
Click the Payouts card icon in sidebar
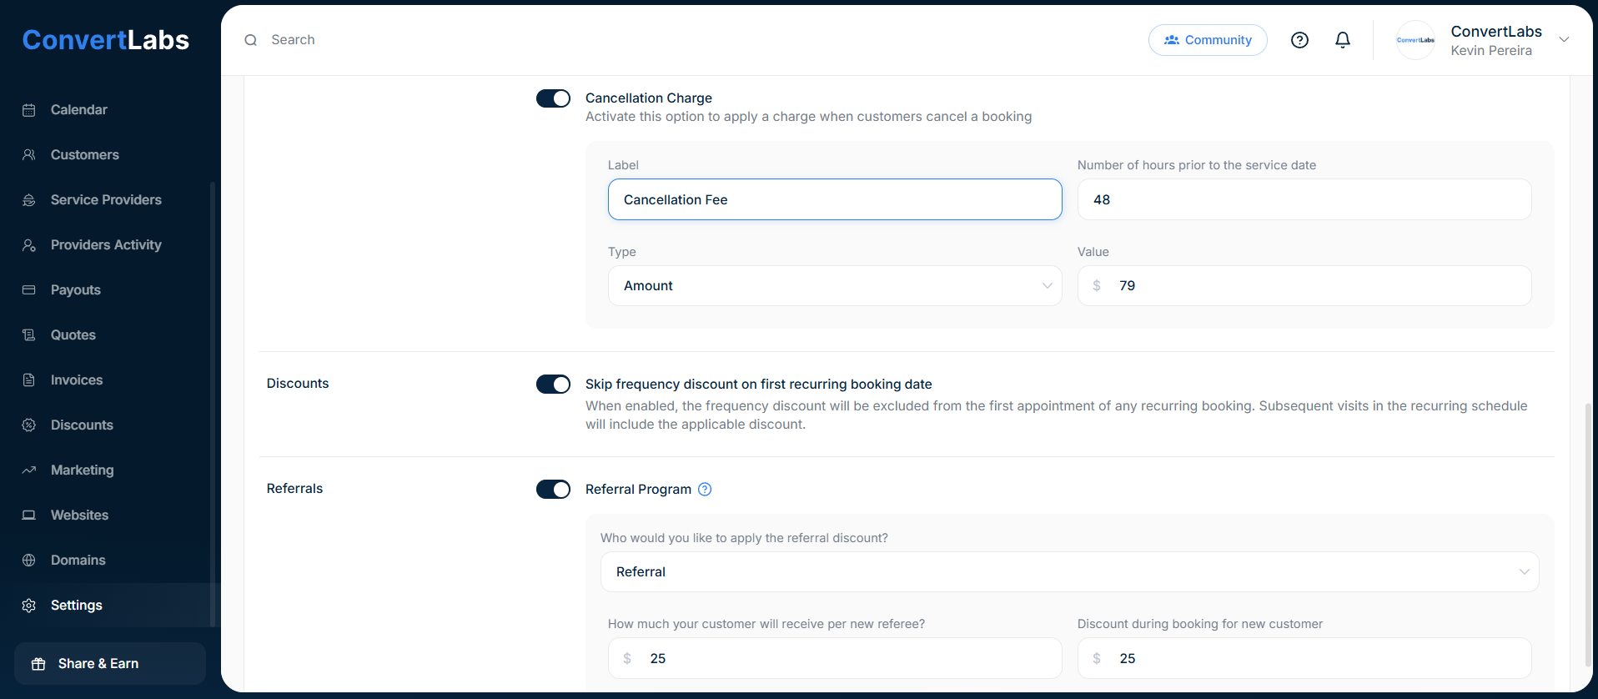29,290
